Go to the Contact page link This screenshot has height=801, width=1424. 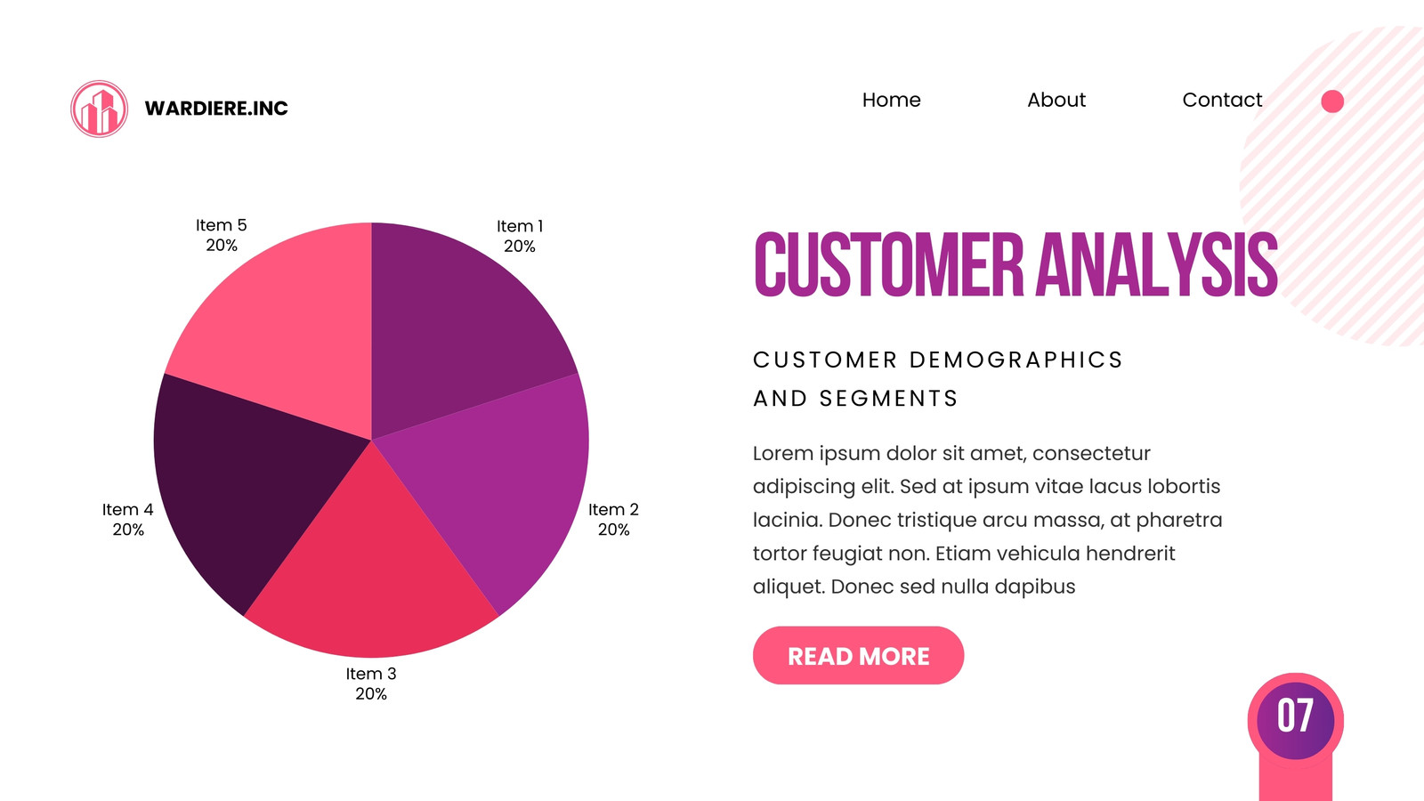[x=1222, y=100]
